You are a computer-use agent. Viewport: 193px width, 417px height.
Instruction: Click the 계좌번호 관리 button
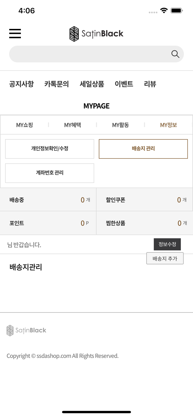50,173
